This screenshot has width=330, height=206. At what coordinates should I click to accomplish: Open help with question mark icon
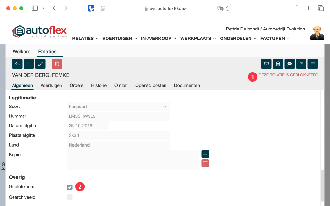point(301,64)
